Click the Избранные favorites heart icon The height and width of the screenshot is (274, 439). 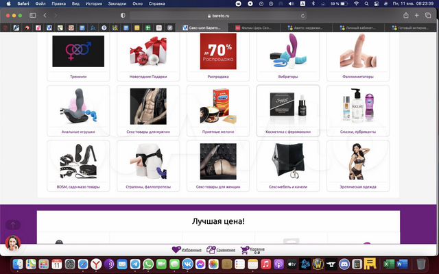[176, 250]
